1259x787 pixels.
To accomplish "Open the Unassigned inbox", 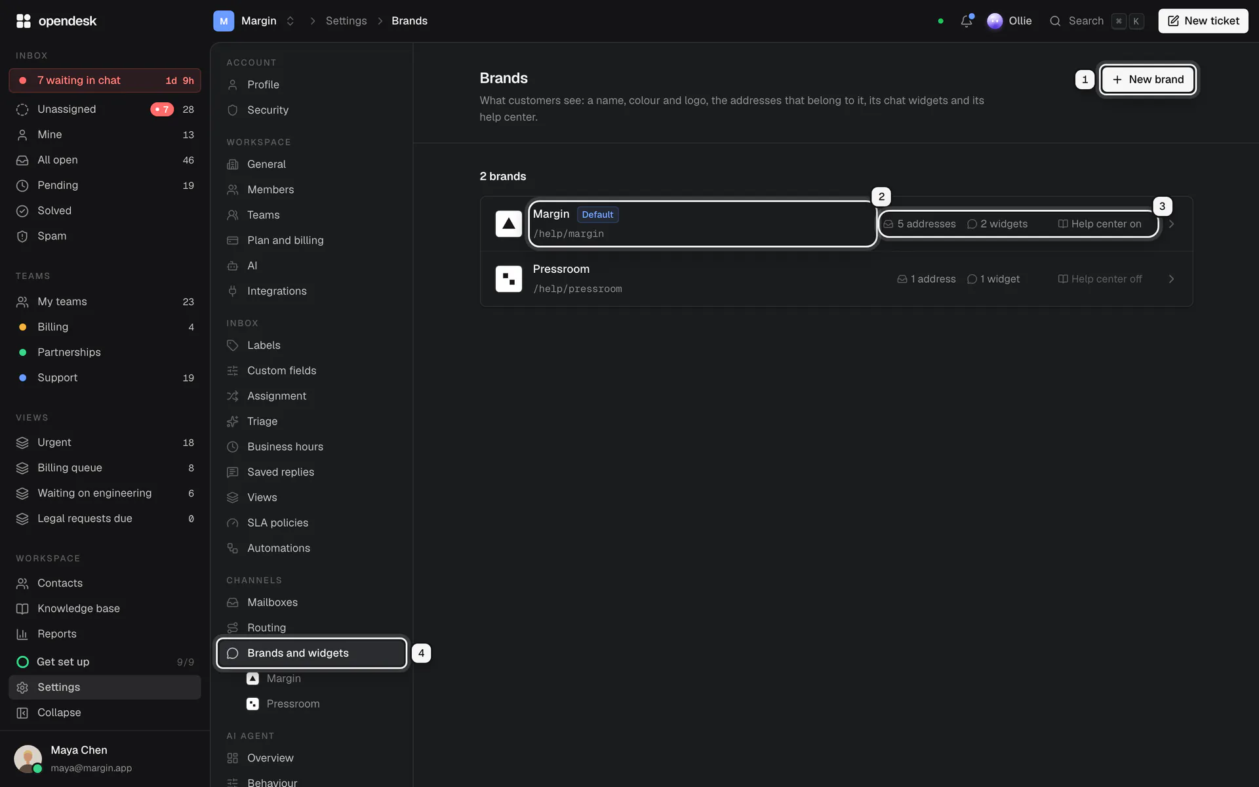I will pos(105,110).
